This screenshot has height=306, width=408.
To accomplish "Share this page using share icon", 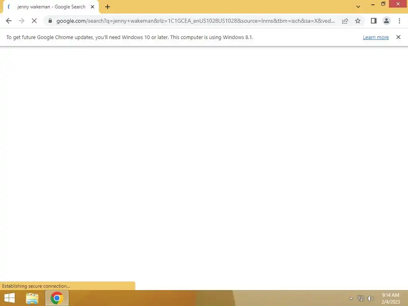I will point(345,21).
